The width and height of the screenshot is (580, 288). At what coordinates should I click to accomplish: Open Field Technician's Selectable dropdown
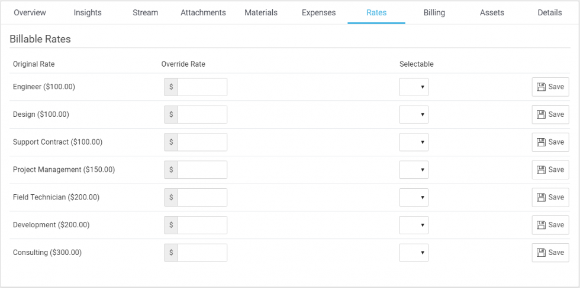coord(414,197)
